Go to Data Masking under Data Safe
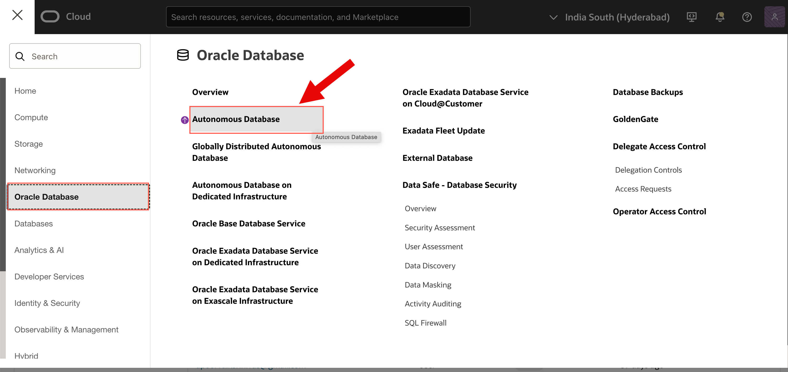788x372 pixels. (428, 285)
